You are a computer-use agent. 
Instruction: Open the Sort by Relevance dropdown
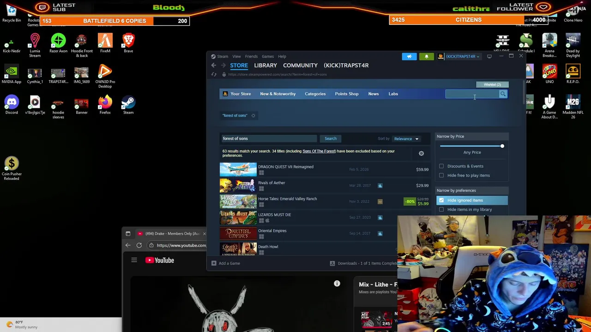pos(406,139)
